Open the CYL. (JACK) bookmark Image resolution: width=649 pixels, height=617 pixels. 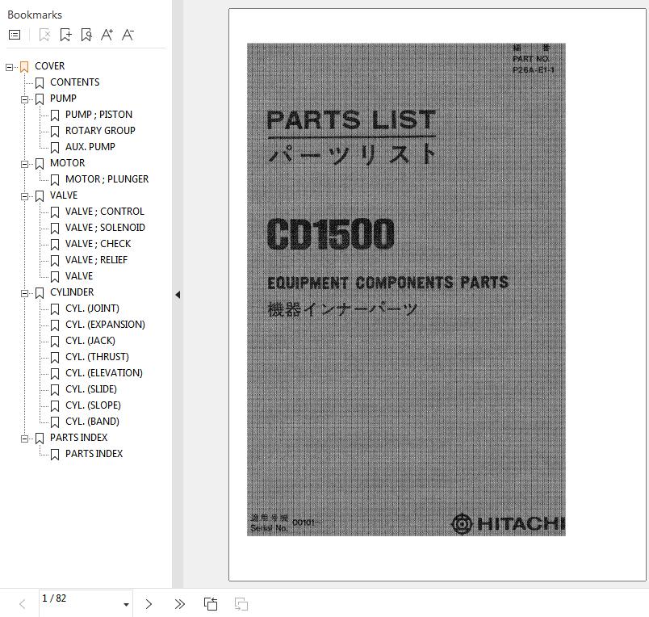(x=90, y=341)
